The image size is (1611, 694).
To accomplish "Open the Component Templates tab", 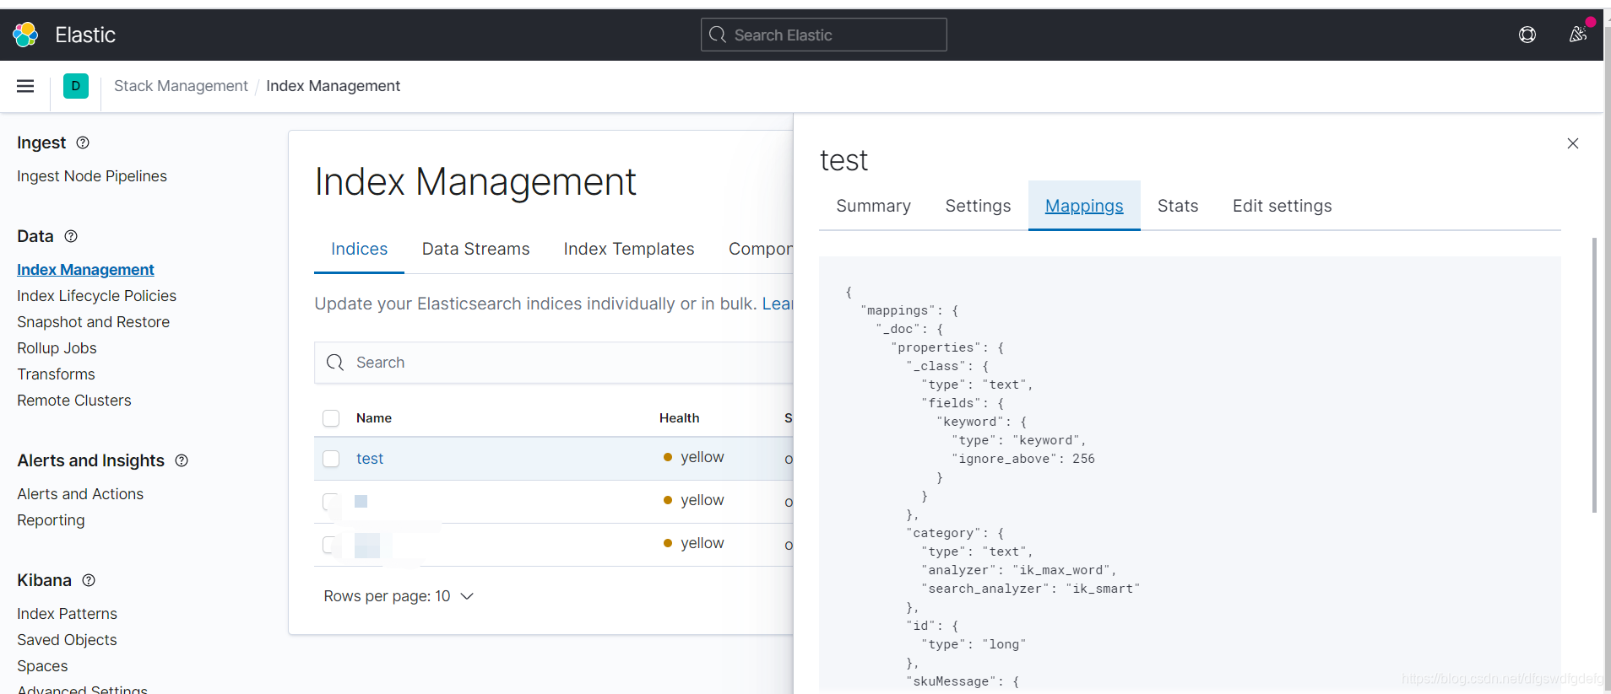I will pos(760,249).
